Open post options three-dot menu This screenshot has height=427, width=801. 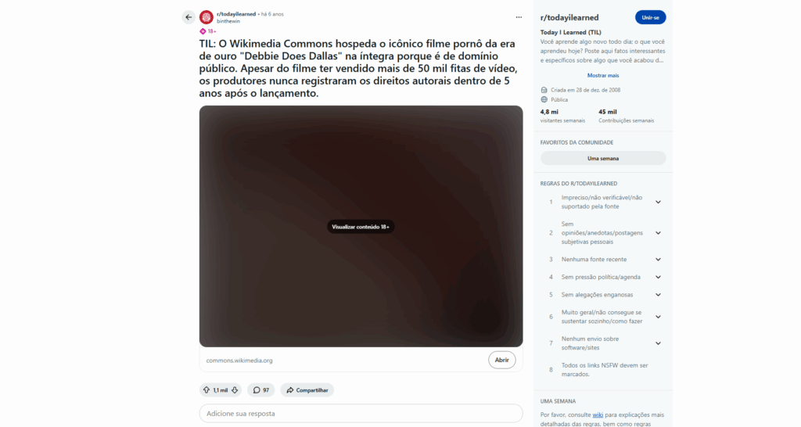tap(519, 17)
